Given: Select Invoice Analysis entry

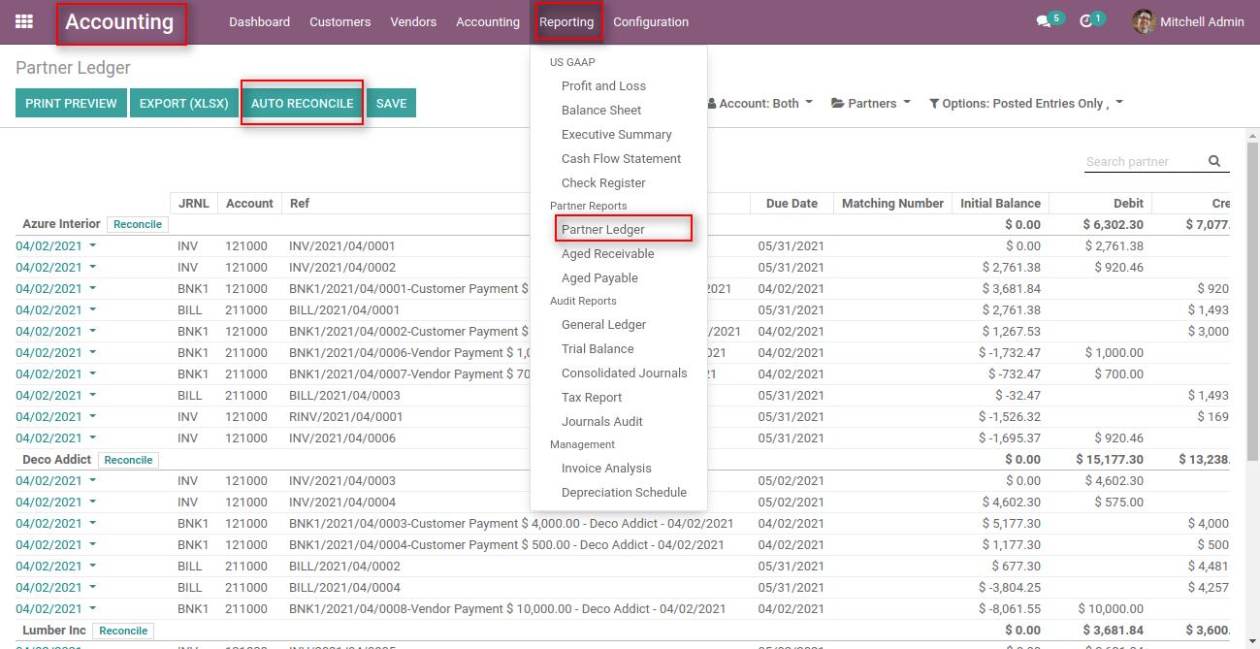Looking at the screenshot, I should [606, 468].
